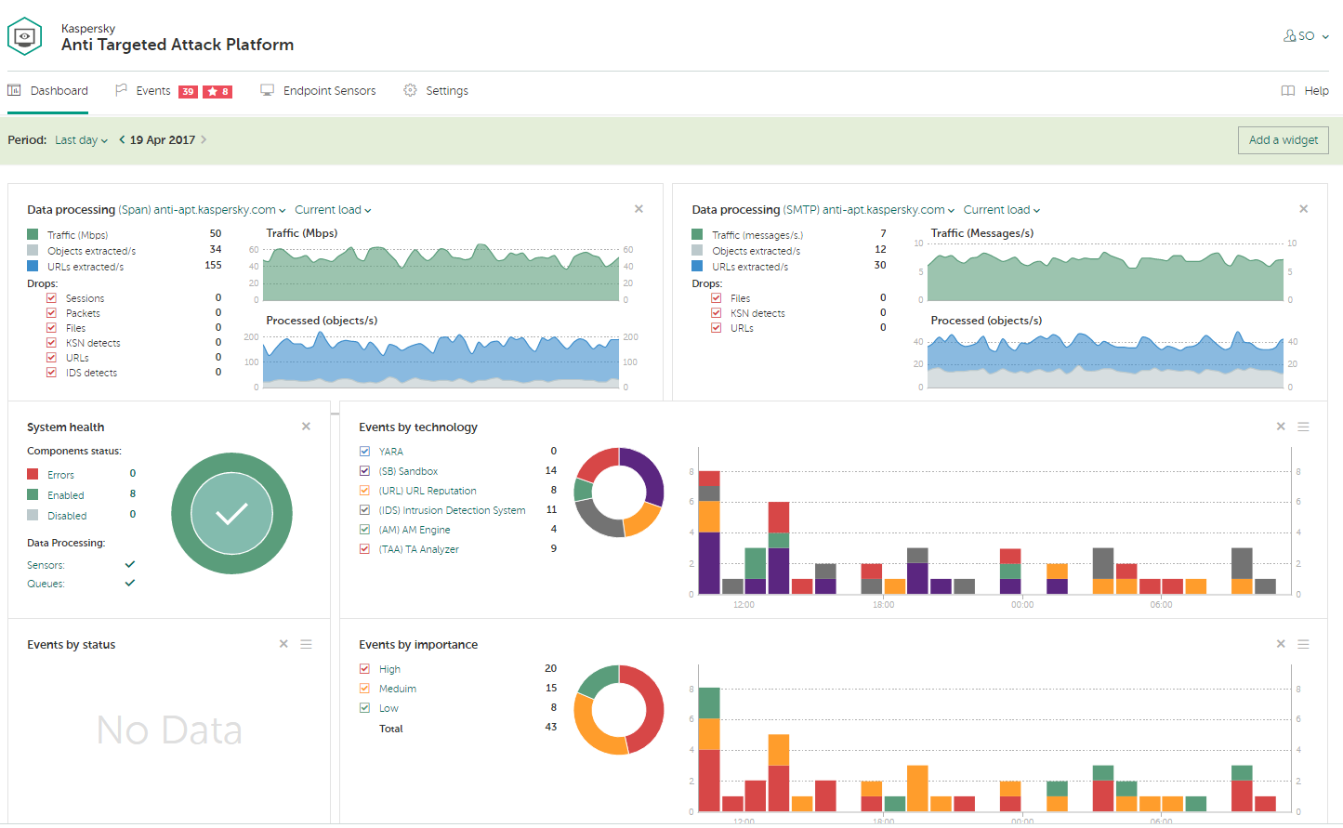Close the Span Data processing widget
Image resolution: width=1343 pixels, height=828 pixels.
(639, 209)
